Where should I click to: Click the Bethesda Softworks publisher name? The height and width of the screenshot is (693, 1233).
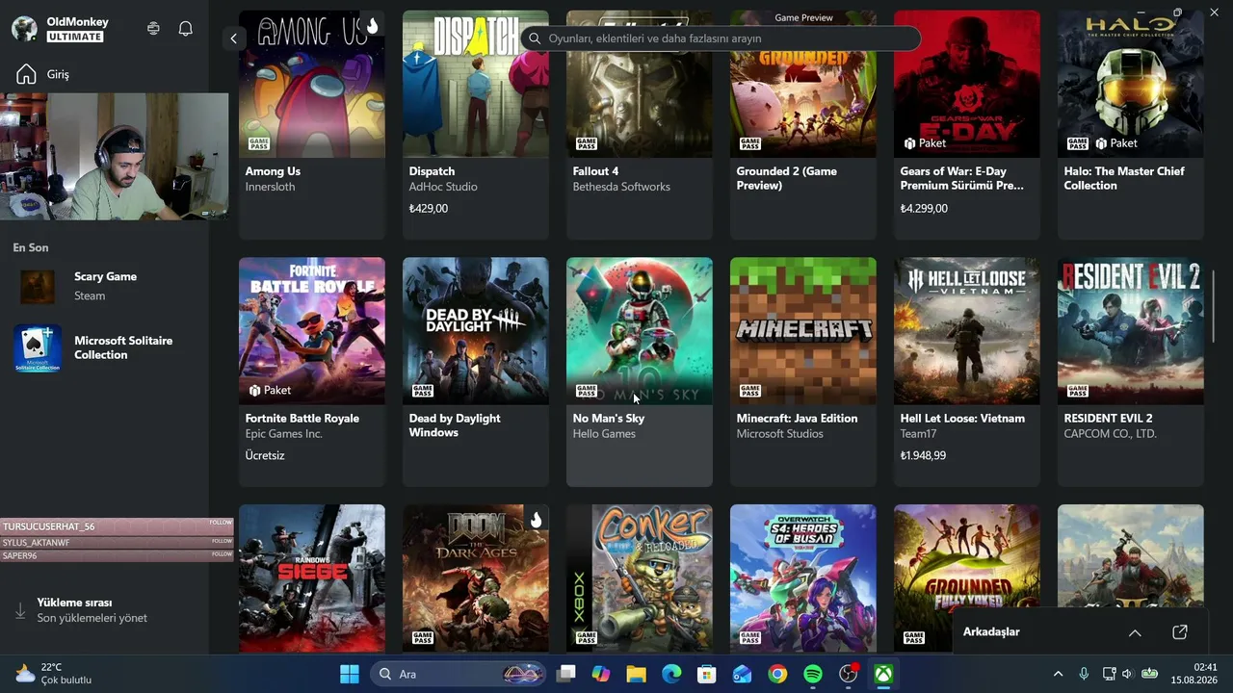pos(621,187)
